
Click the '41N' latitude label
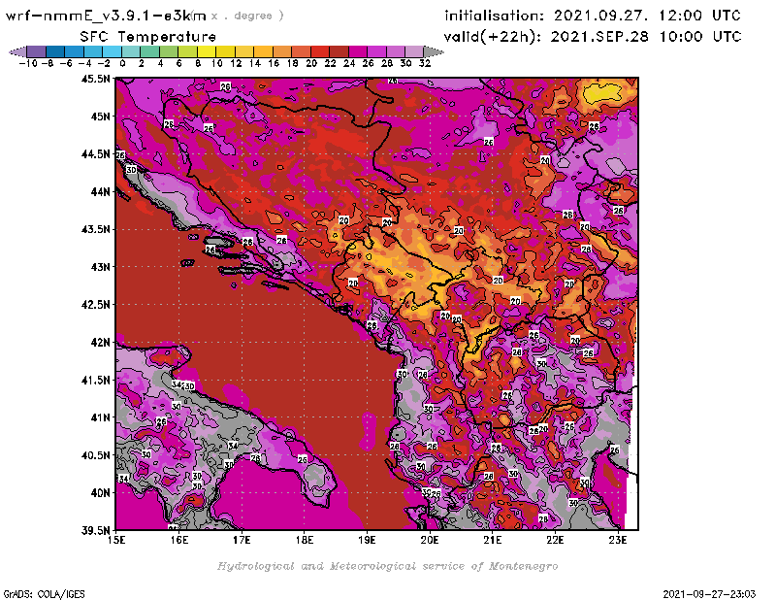(100, 417)
